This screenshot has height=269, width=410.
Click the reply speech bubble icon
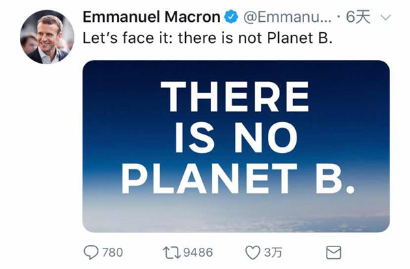tap(91, 253)
